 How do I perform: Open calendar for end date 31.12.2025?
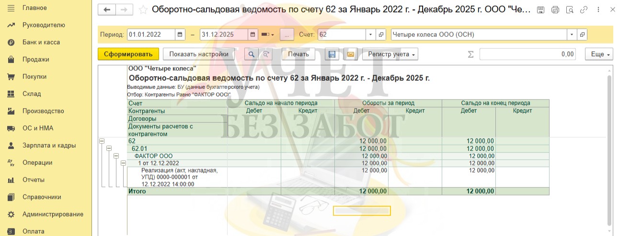(253, 35)
